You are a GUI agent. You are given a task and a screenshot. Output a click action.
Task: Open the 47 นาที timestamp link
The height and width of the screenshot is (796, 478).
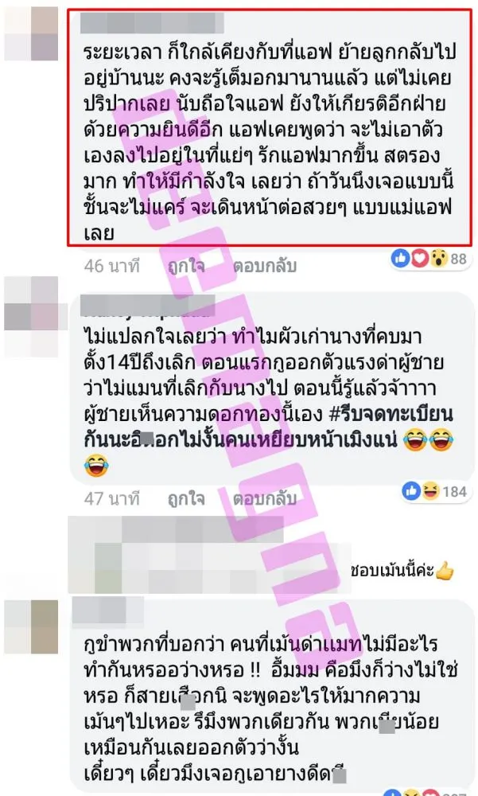(111, 498)
